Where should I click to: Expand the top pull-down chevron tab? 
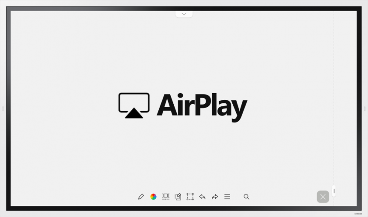pyautogui.click(x=184, y=14)
